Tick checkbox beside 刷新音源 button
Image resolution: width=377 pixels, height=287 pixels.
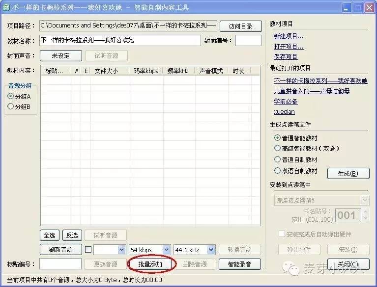[88, 250]
